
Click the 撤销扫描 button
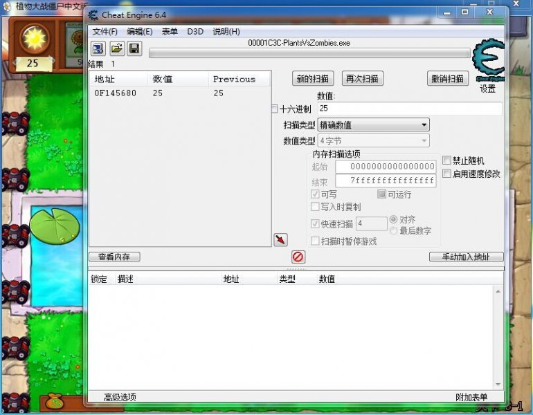pos(447,79)
